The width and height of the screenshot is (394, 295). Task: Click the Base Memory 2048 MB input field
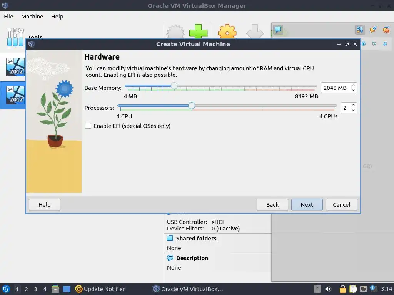click(336, 88)
